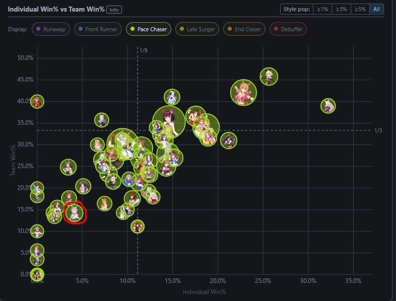396x301 pixels.
Task: Filter style pop to ≥5%
Action: (x=360, y=10)
